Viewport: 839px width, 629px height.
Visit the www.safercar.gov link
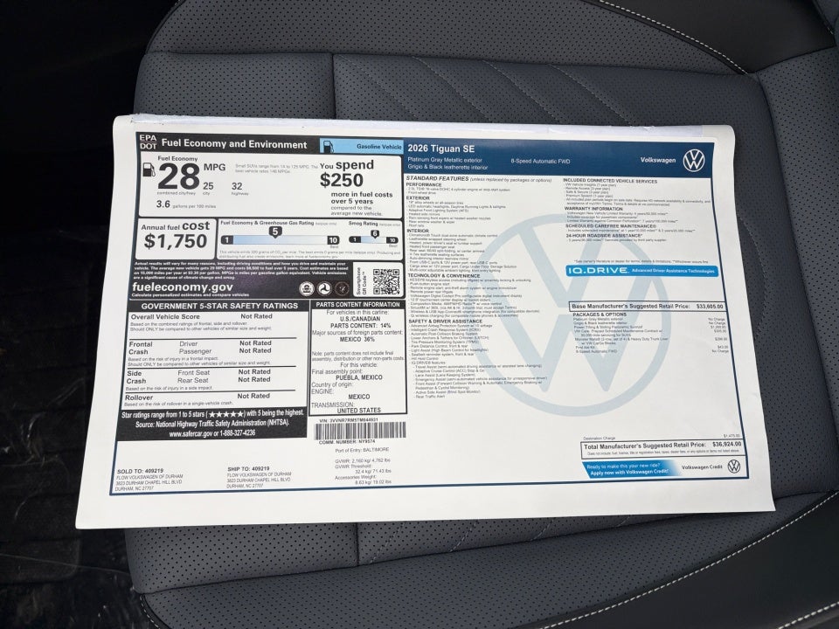[x=191, y=435]
